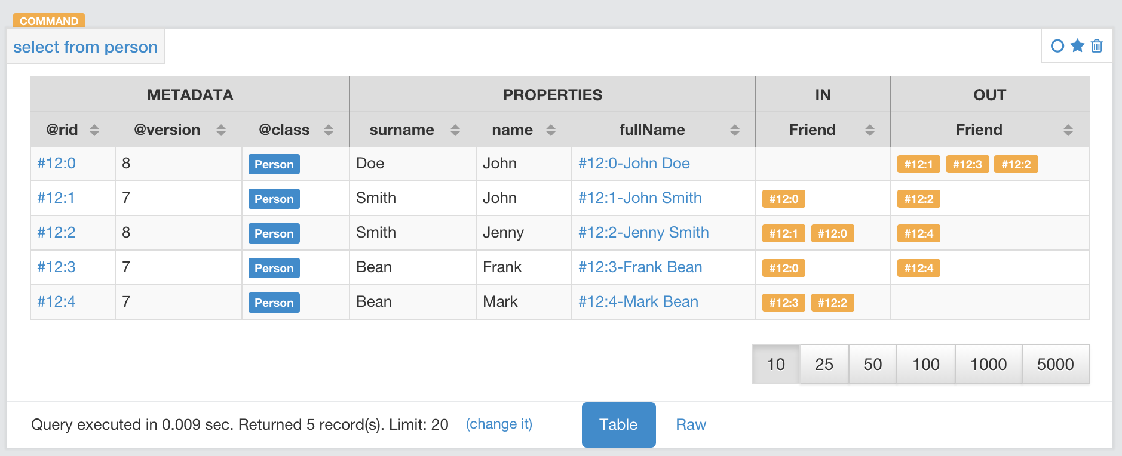Click the Person class badge for John Doe
The image size is (1122, 456).
(274, 164)
